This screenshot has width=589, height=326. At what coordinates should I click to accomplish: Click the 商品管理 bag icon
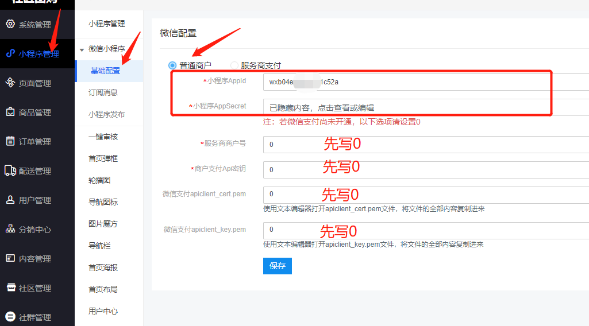point(10,112)
